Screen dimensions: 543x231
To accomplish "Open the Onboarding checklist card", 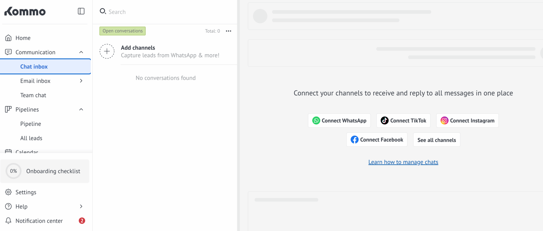I will [45, 171].
